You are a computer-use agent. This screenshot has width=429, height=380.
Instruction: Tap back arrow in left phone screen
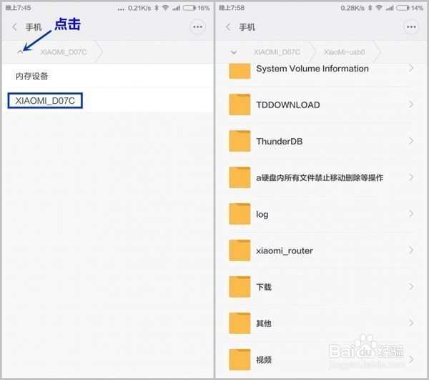[x=14, y=26]
